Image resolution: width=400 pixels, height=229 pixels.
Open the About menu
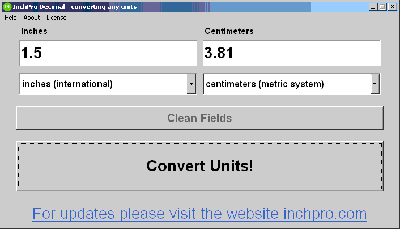click(32, 18)
